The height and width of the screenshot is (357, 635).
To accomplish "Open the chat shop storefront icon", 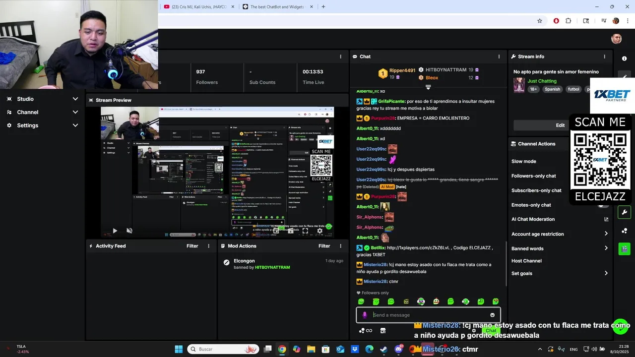I will pyautogui.click(x=383, y=331).
